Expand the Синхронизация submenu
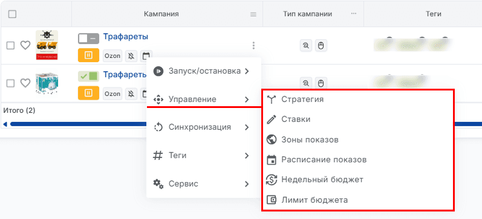 [x=204, y=127]
